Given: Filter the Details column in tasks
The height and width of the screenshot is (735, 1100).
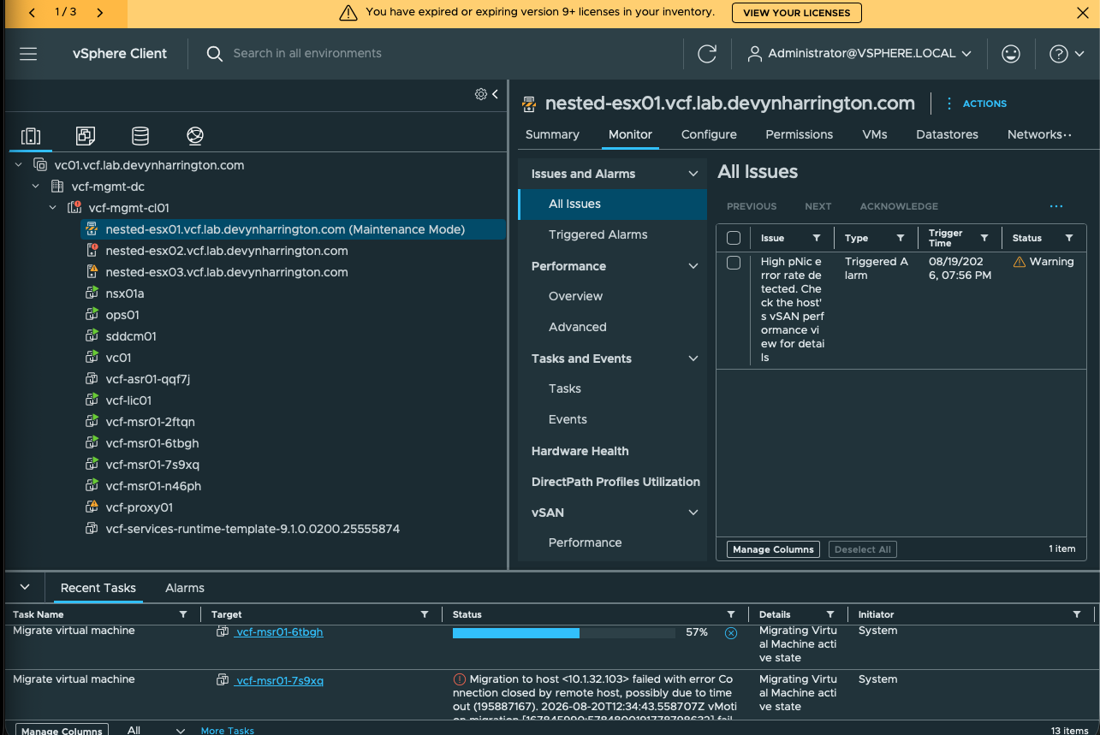Looking at the screenshot, I should tap(830, 614).
